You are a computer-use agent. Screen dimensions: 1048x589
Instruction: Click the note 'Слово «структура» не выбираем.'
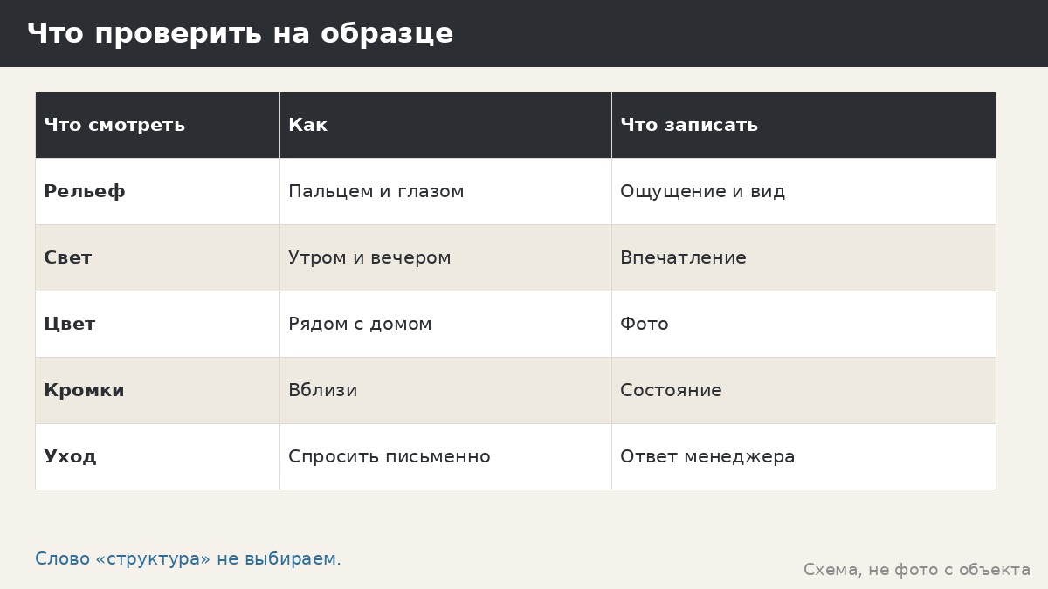tap(188, 559)
